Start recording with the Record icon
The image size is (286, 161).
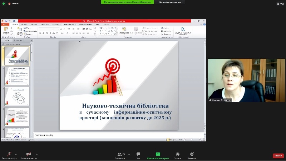(177, 154)
